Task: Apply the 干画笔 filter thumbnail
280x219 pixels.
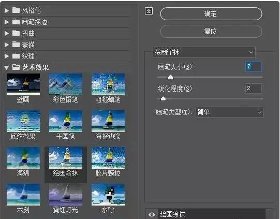Action: [66, 121]
